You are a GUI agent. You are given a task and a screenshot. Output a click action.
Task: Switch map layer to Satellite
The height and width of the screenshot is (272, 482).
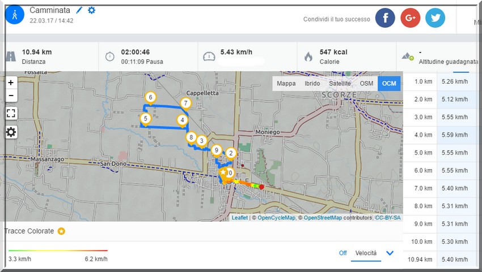pyautogui.click(x=340, y=83)
